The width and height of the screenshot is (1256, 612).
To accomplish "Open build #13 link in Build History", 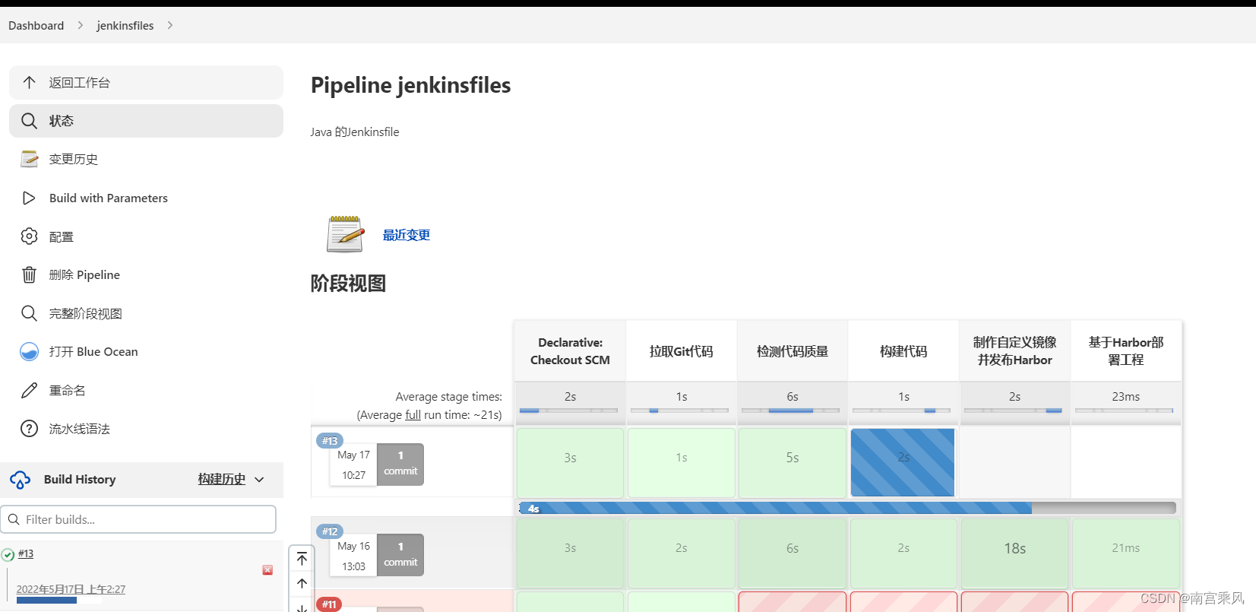I will tap(26, 553).
